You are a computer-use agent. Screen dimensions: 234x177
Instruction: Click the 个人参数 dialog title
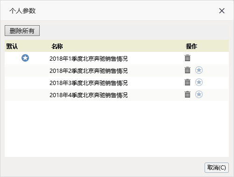tap(22, 11)
